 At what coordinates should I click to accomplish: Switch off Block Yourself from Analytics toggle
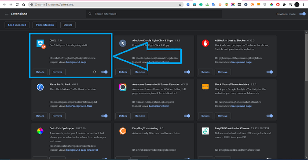(x=269, y=116)
